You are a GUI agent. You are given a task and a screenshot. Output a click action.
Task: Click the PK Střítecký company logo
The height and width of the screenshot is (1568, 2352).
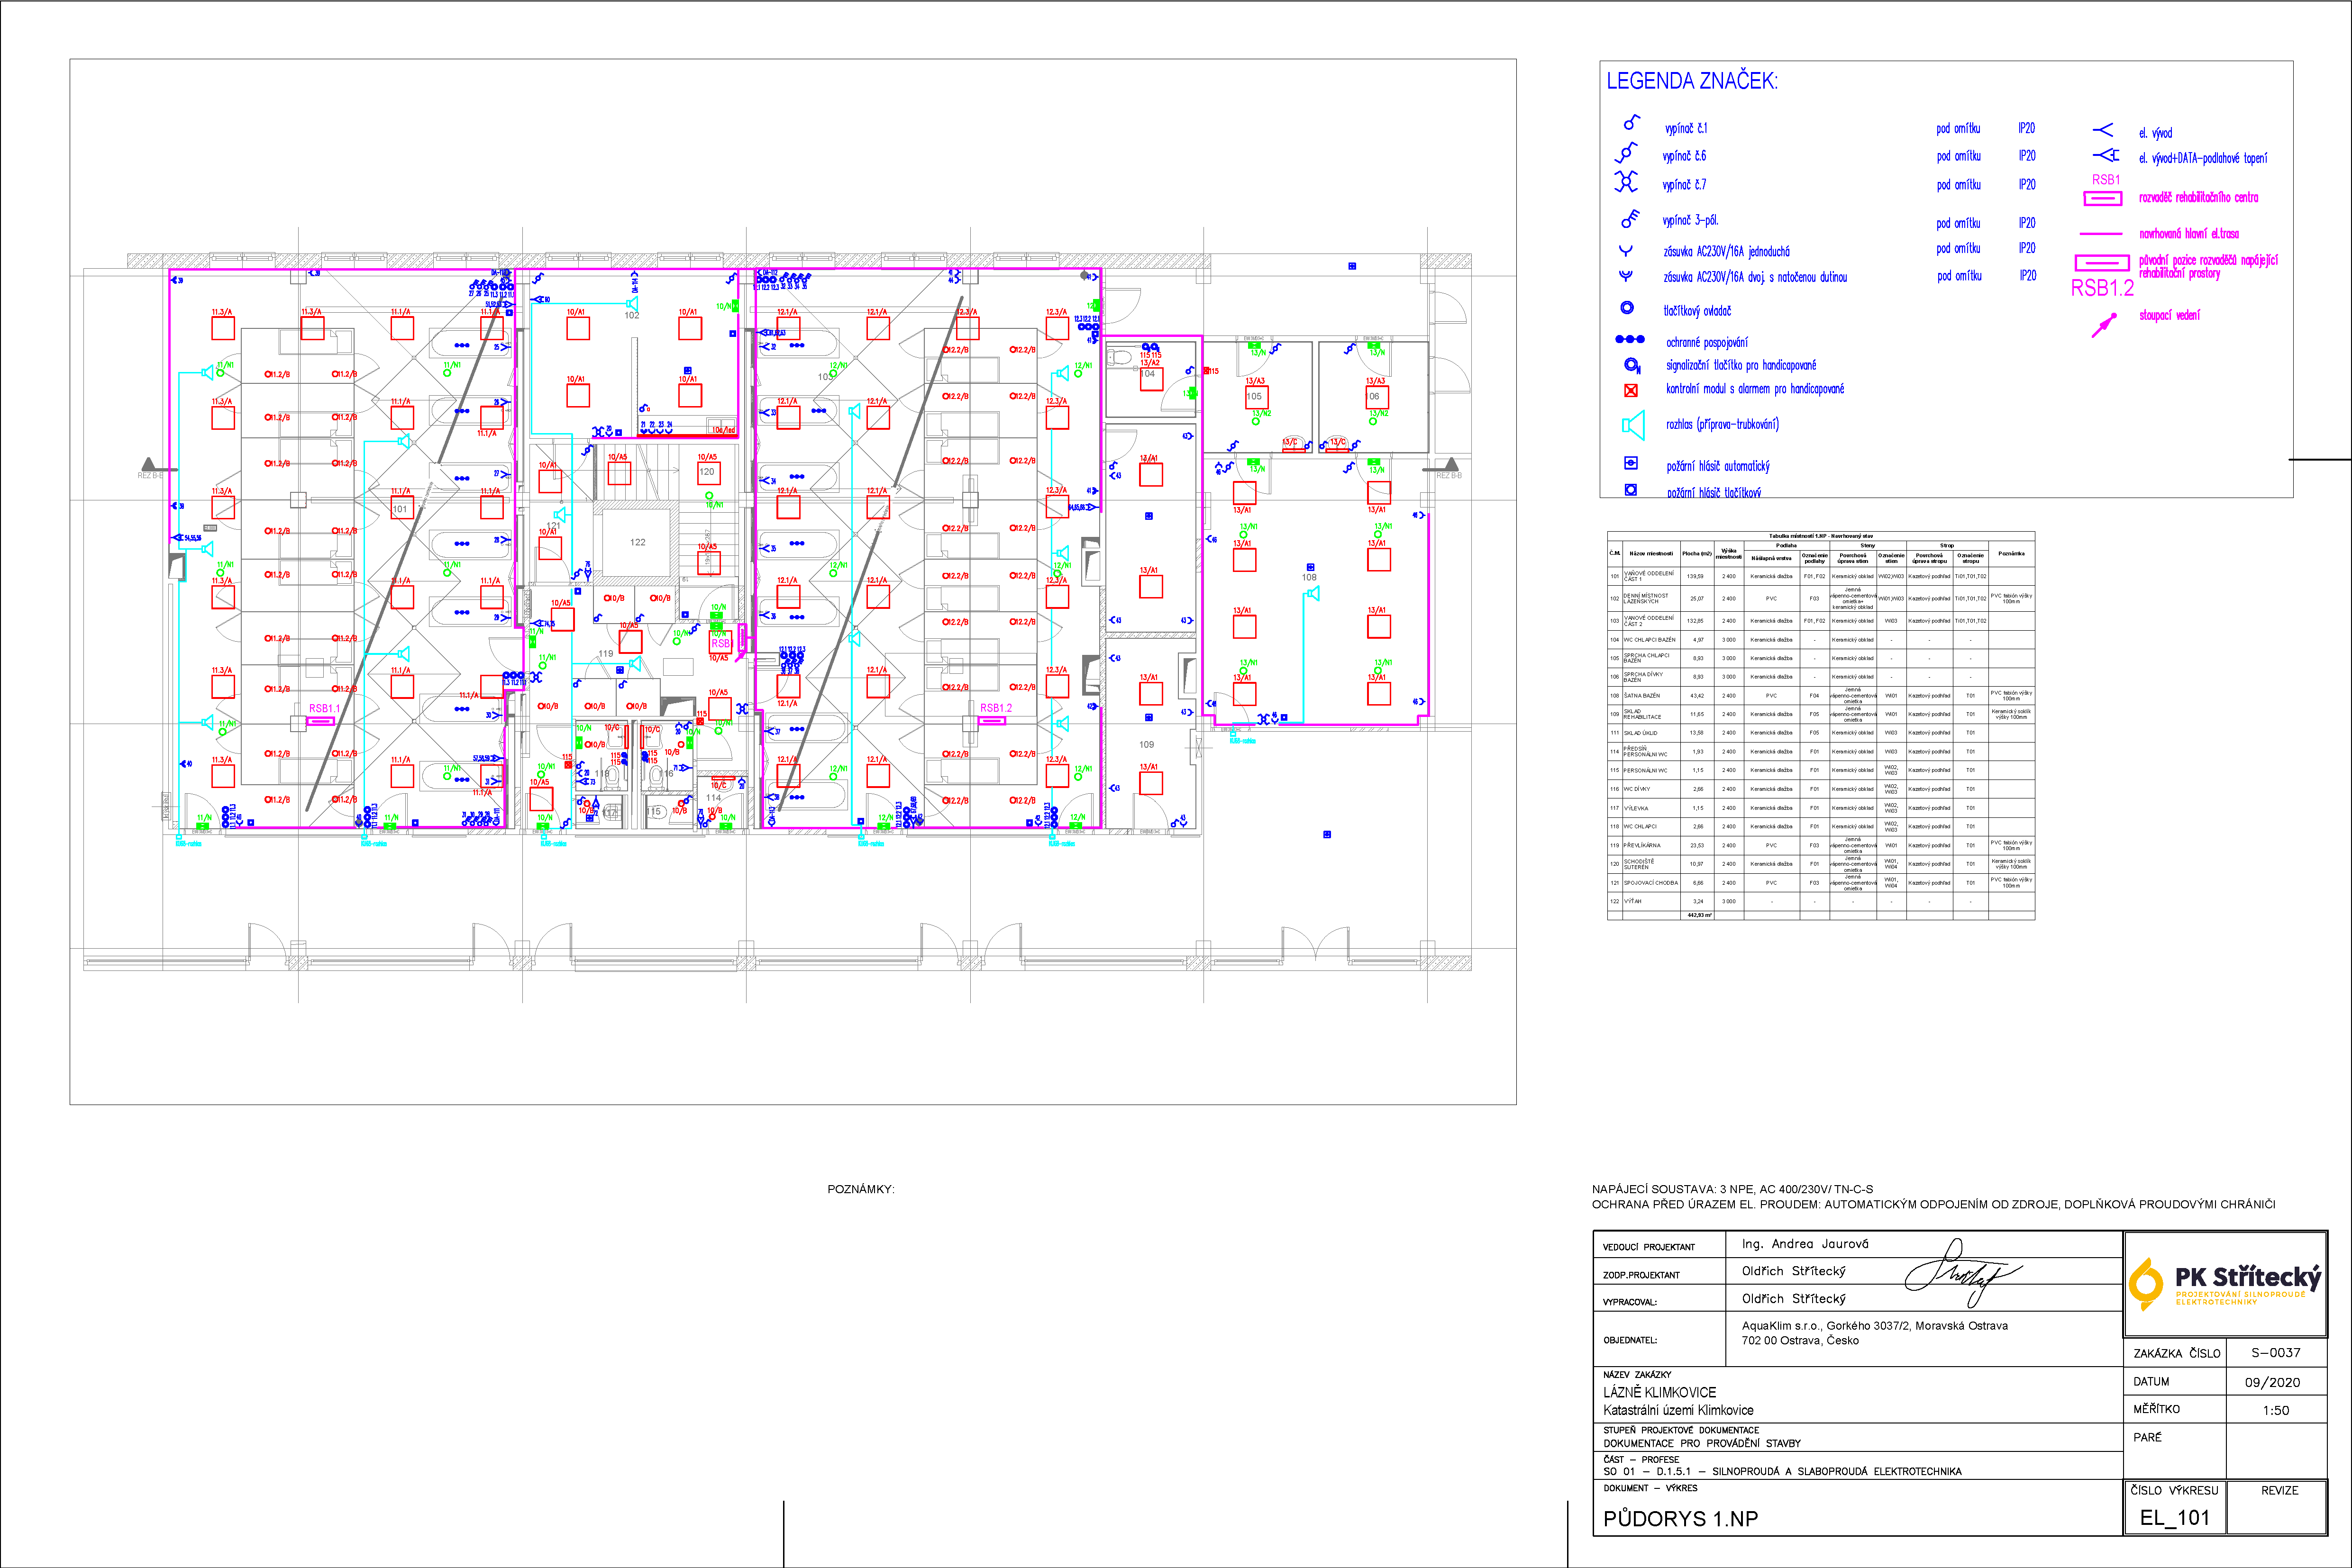2225,1284
